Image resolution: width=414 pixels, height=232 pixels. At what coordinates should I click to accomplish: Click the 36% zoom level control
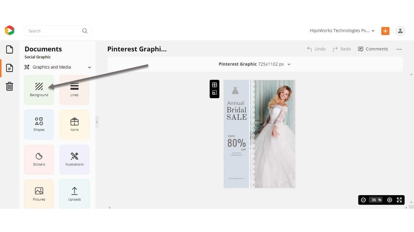[375, 200]
